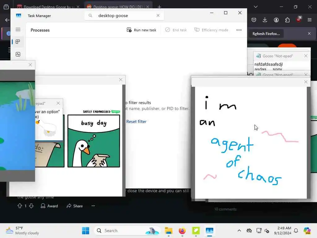This screenshot has width=317, height=238.
Task: Downvote the Reddit post
Action: point(31,206)
